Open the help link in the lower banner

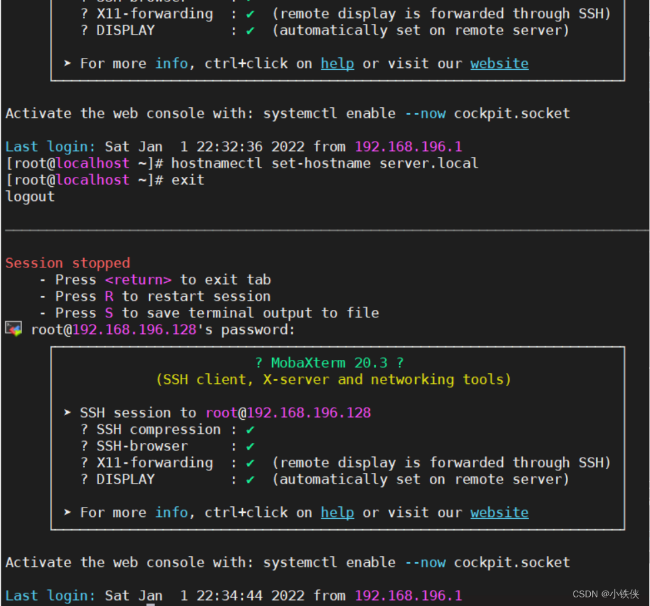click(x=337, y=513)
